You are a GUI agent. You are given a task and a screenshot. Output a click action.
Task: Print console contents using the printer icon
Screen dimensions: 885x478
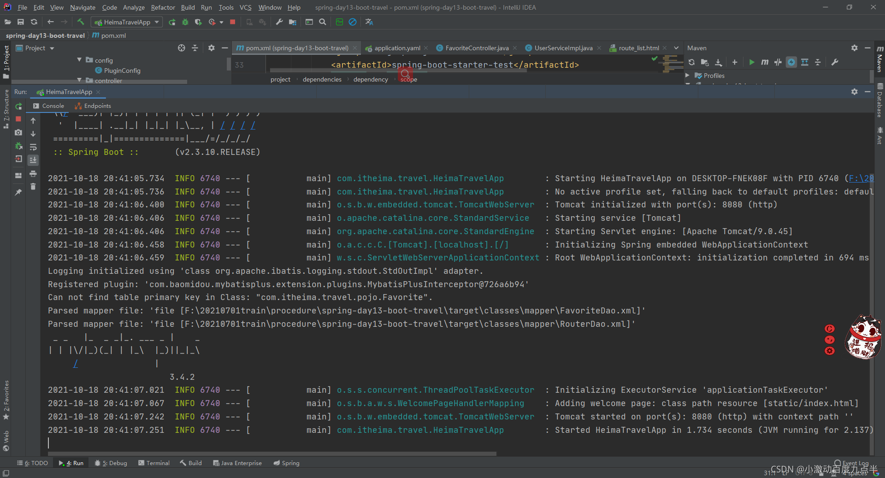point(33,175)
